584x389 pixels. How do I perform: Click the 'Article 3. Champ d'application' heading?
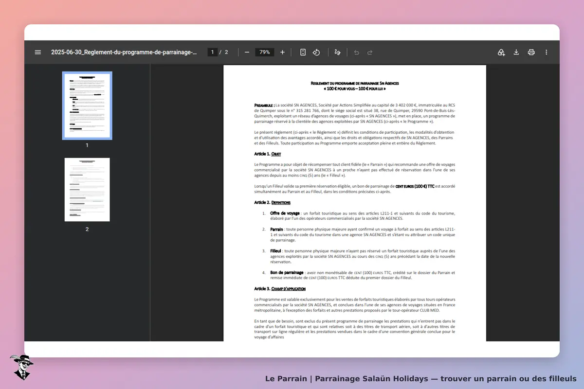280,289
